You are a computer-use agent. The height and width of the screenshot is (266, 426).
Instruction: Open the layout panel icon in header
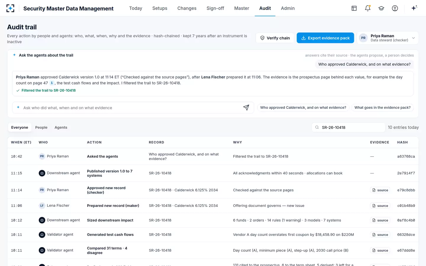click(354, 8)
